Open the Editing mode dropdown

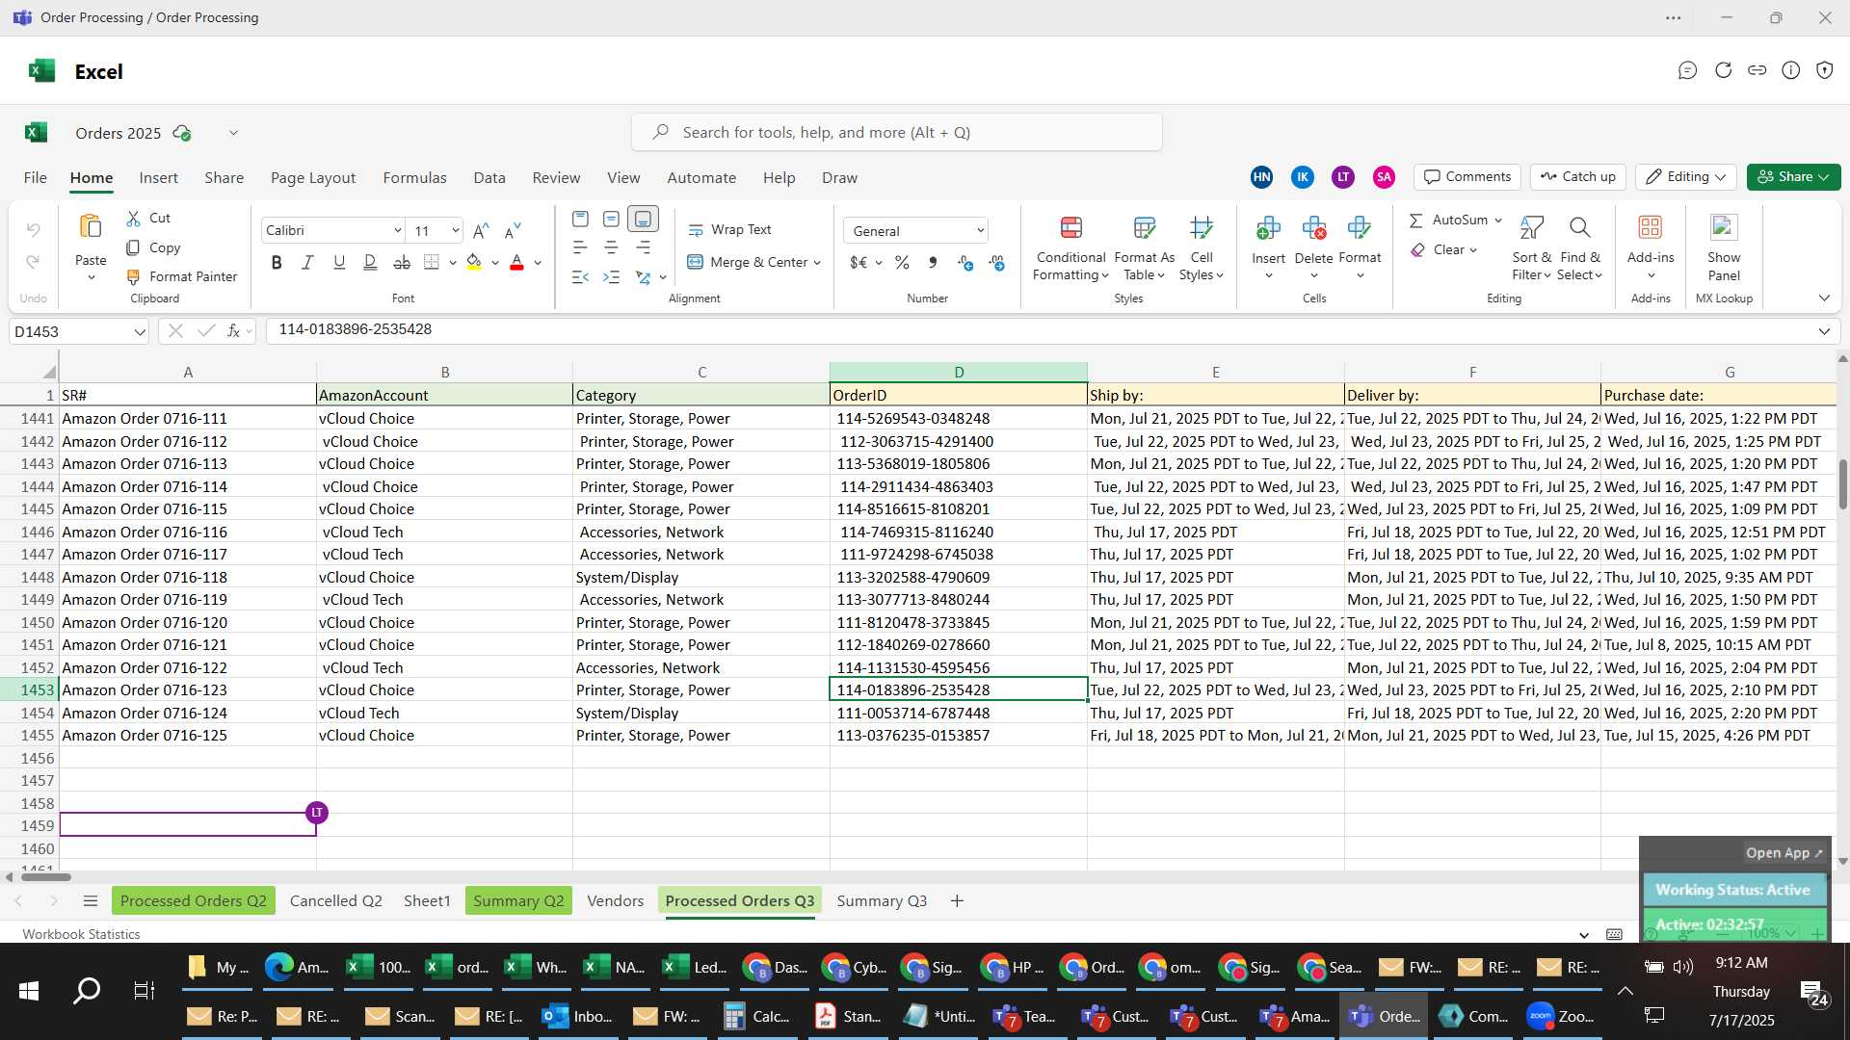point(1686,177)
